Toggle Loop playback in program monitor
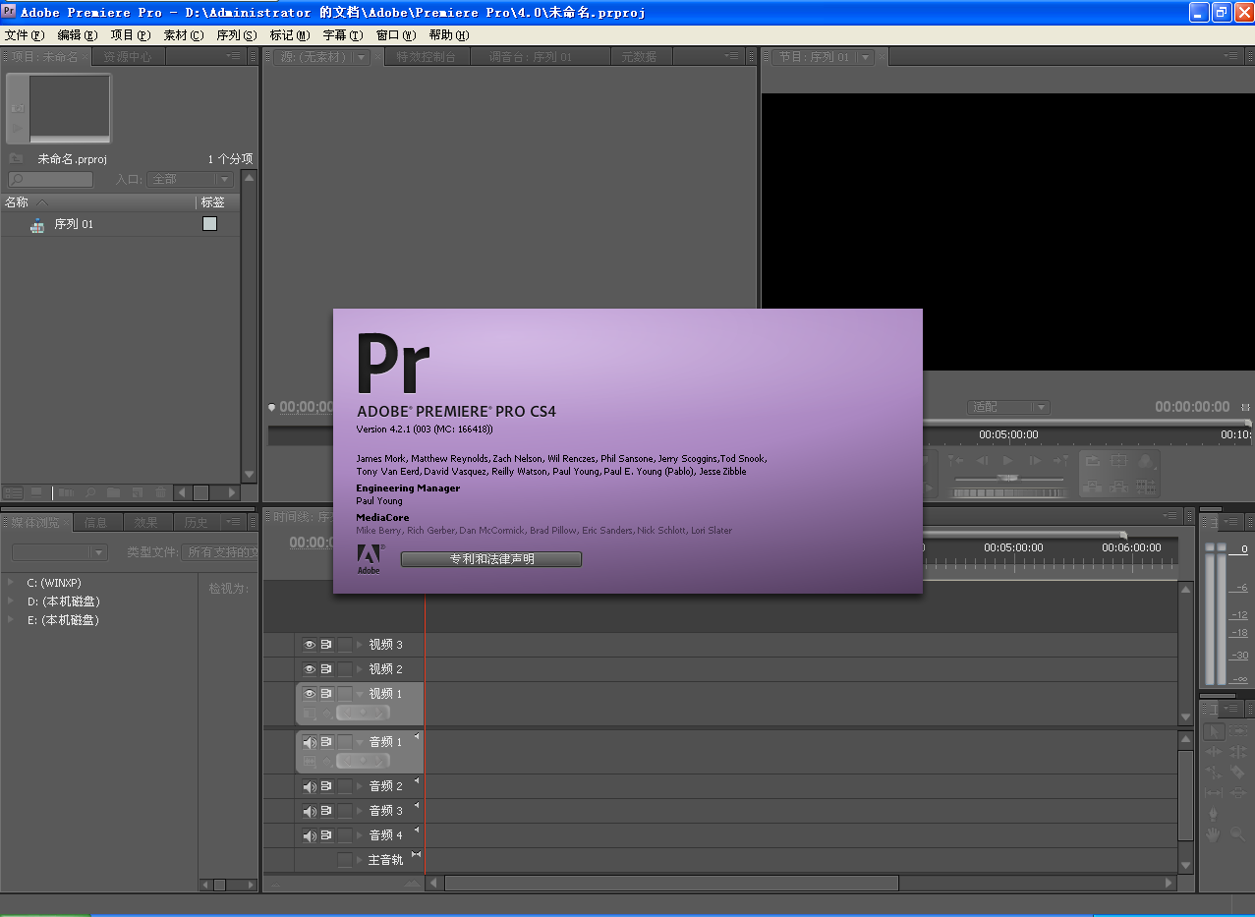Viewport: 1255px width, 917px height. [1093, 461]
